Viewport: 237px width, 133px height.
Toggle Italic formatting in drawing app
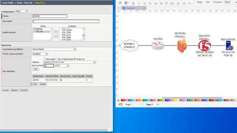click(x=139, y=3)
